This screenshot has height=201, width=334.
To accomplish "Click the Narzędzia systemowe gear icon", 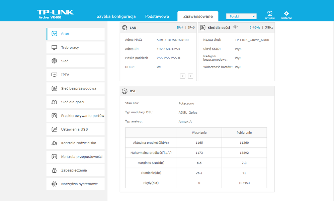I will click(54, 184).
